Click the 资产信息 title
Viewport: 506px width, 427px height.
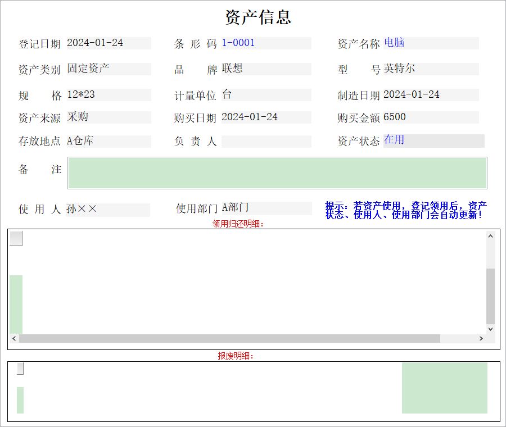258,17
